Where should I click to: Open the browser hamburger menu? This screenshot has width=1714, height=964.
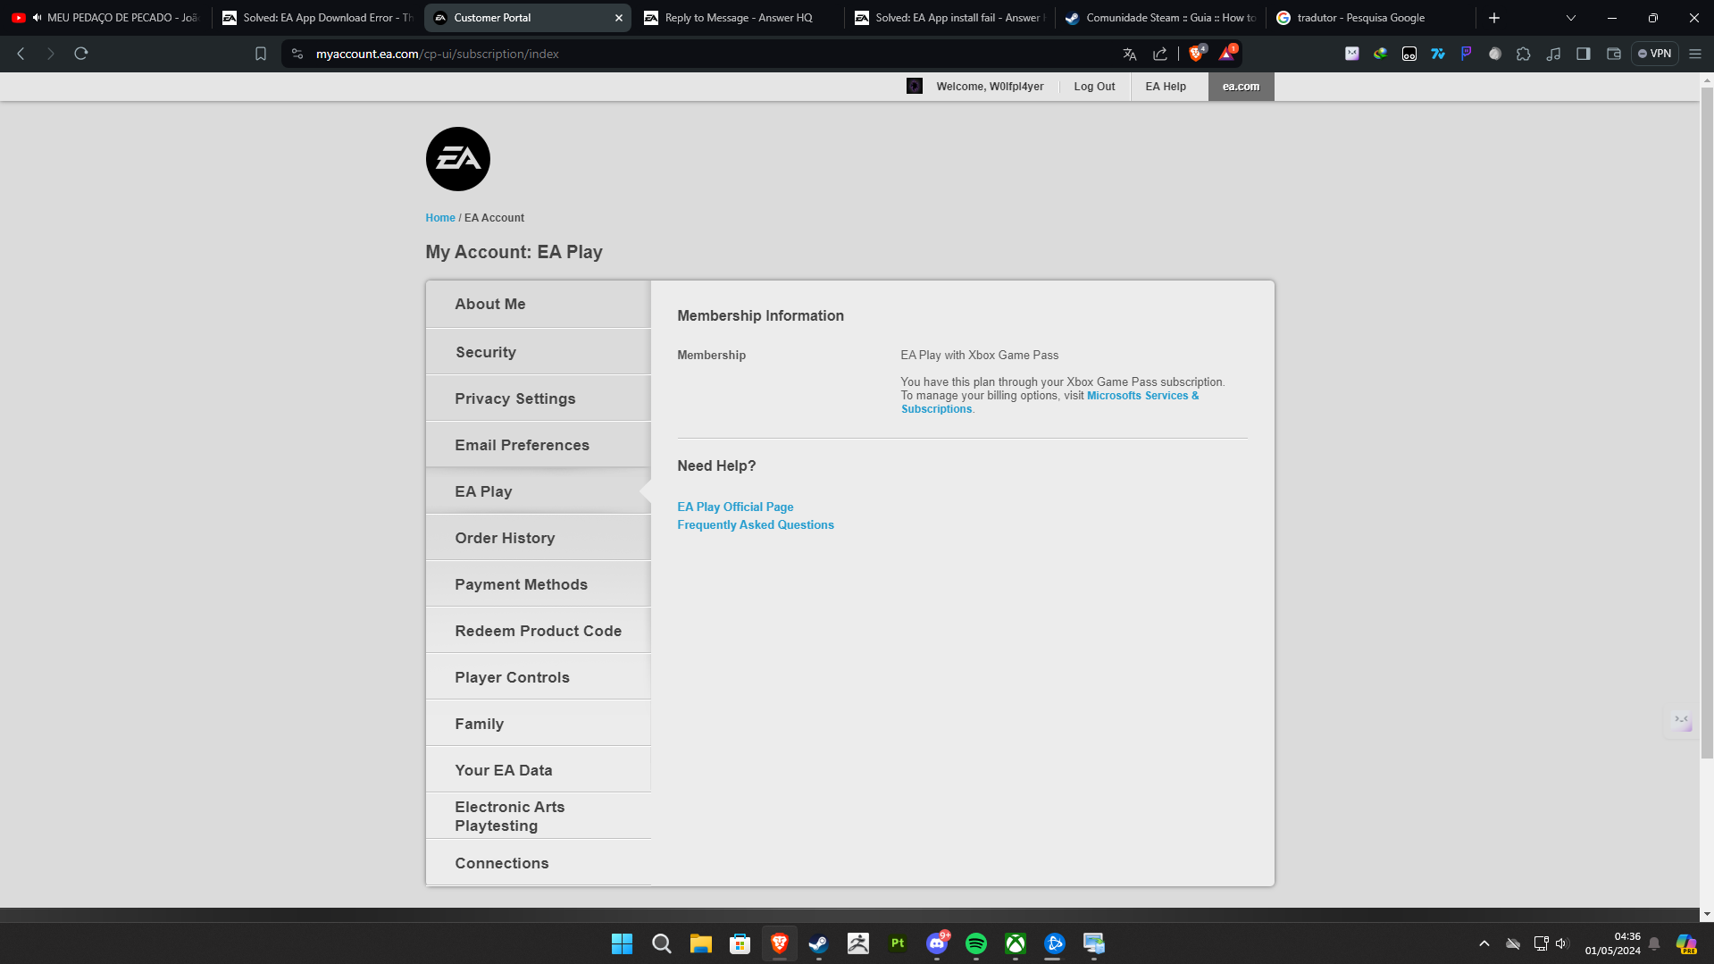(1695, 54)
